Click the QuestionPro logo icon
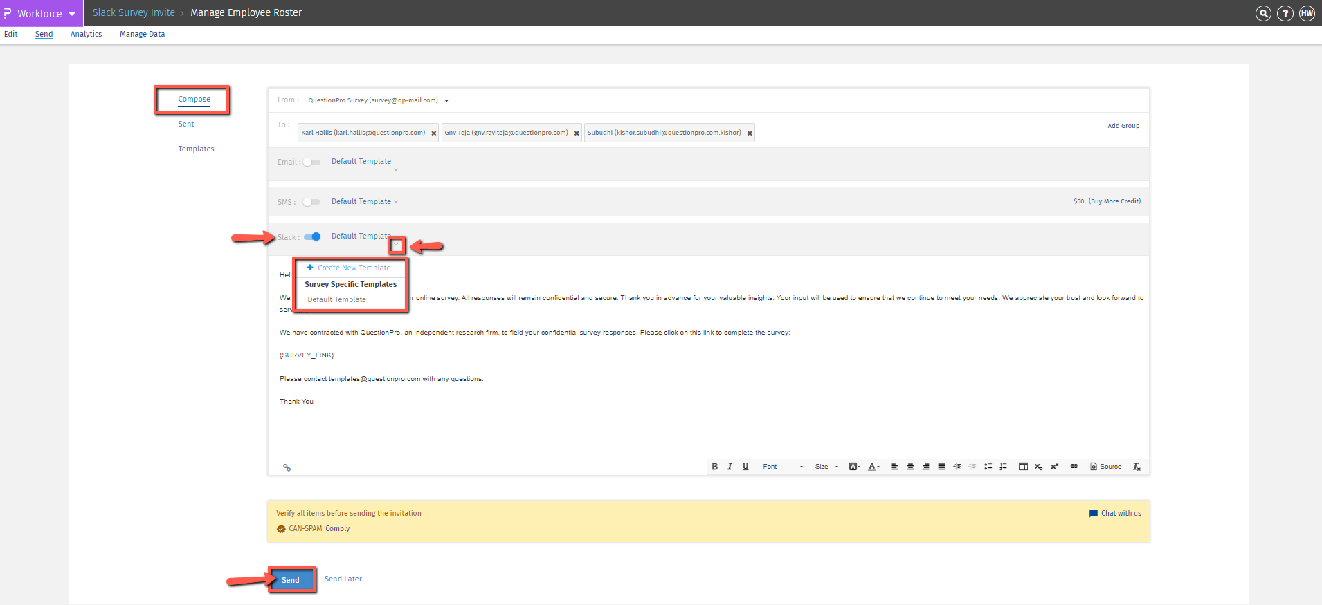 (x=8, y=13)
